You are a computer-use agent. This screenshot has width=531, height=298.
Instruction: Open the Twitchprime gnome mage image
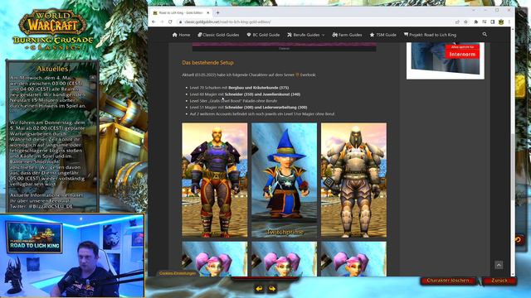click(284, 180)
